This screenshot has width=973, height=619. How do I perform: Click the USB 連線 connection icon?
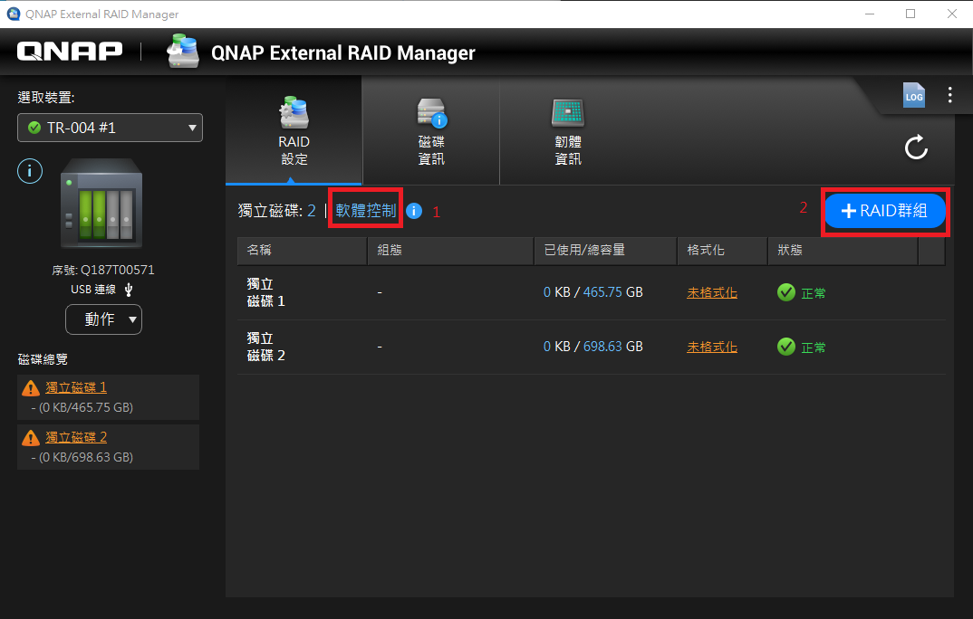pos(127,289)
